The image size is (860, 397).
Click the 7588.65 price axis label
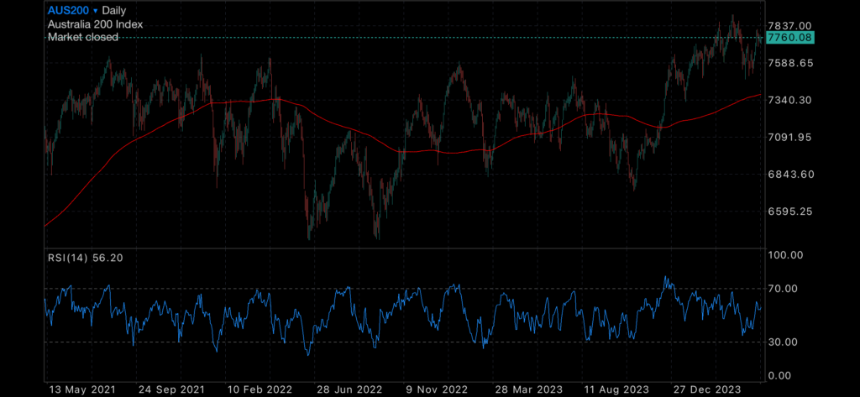790,63
